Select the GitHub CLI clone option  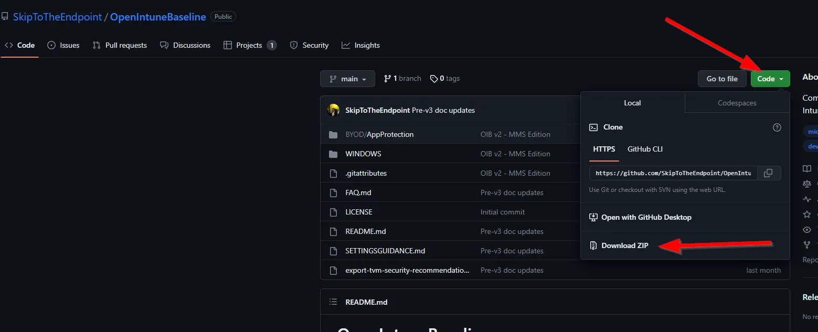(x=645, y=149)
